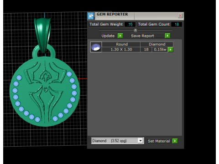219x164 pixels.
Task: Click the Round shape cell
Action: pos(121,44)
